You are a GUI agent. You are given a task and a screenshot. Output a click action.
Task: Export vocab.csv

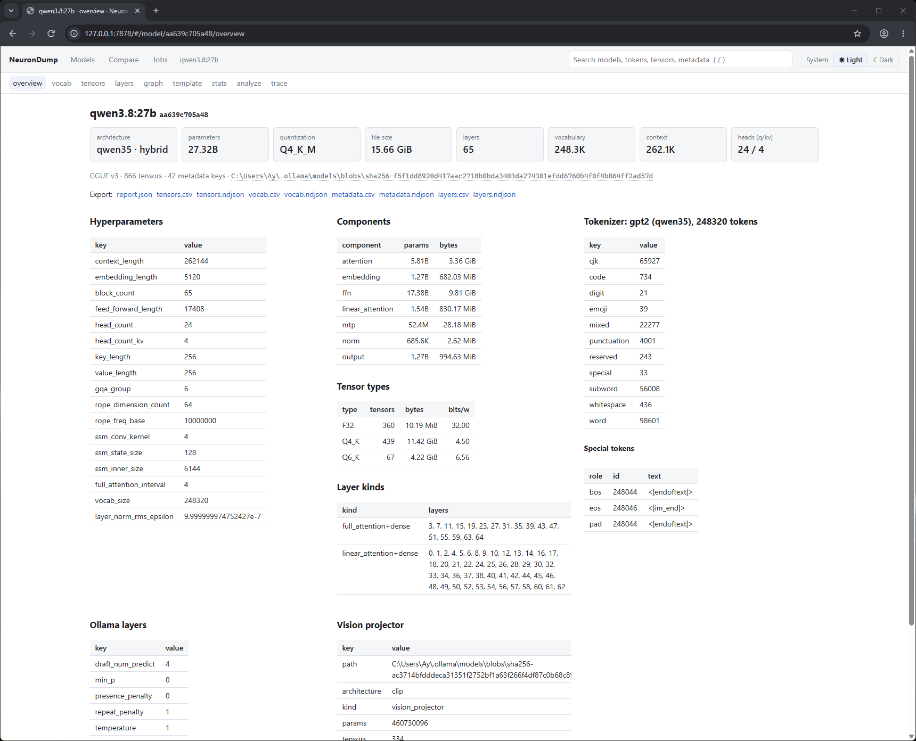pos(264,194)
